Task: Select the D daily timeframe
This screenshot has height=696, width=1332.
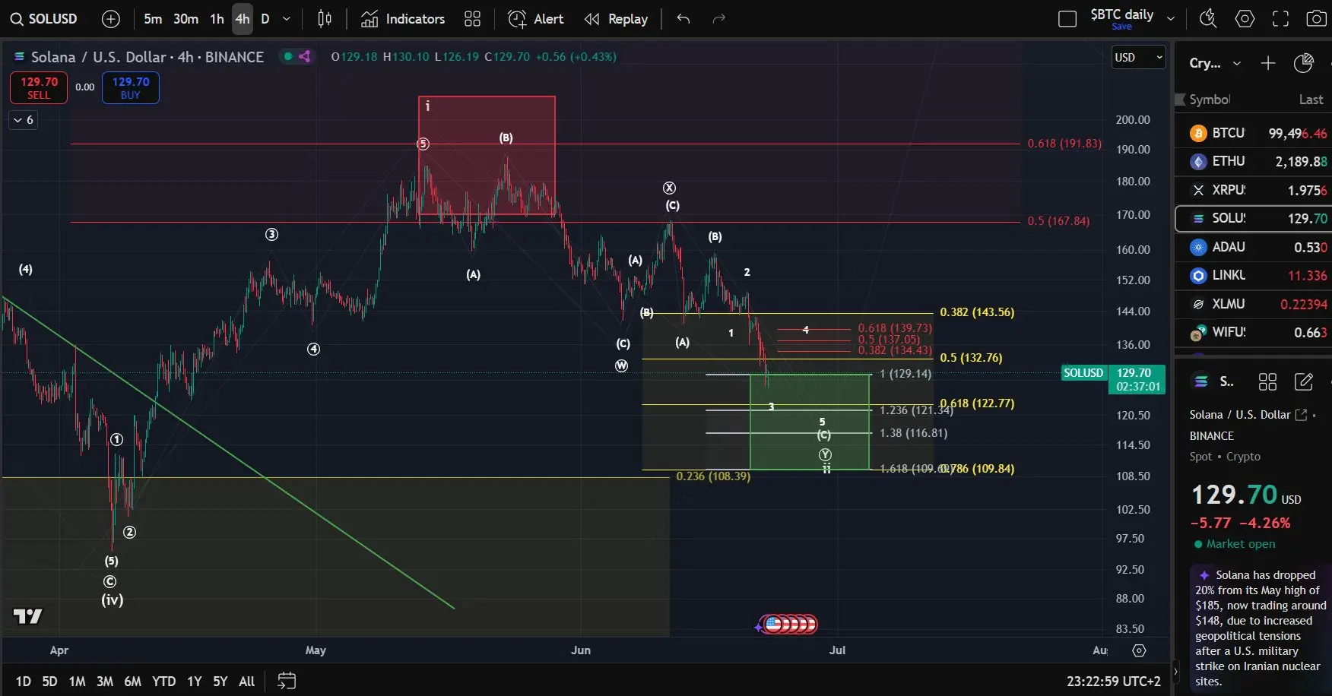Action: point(265,19)
